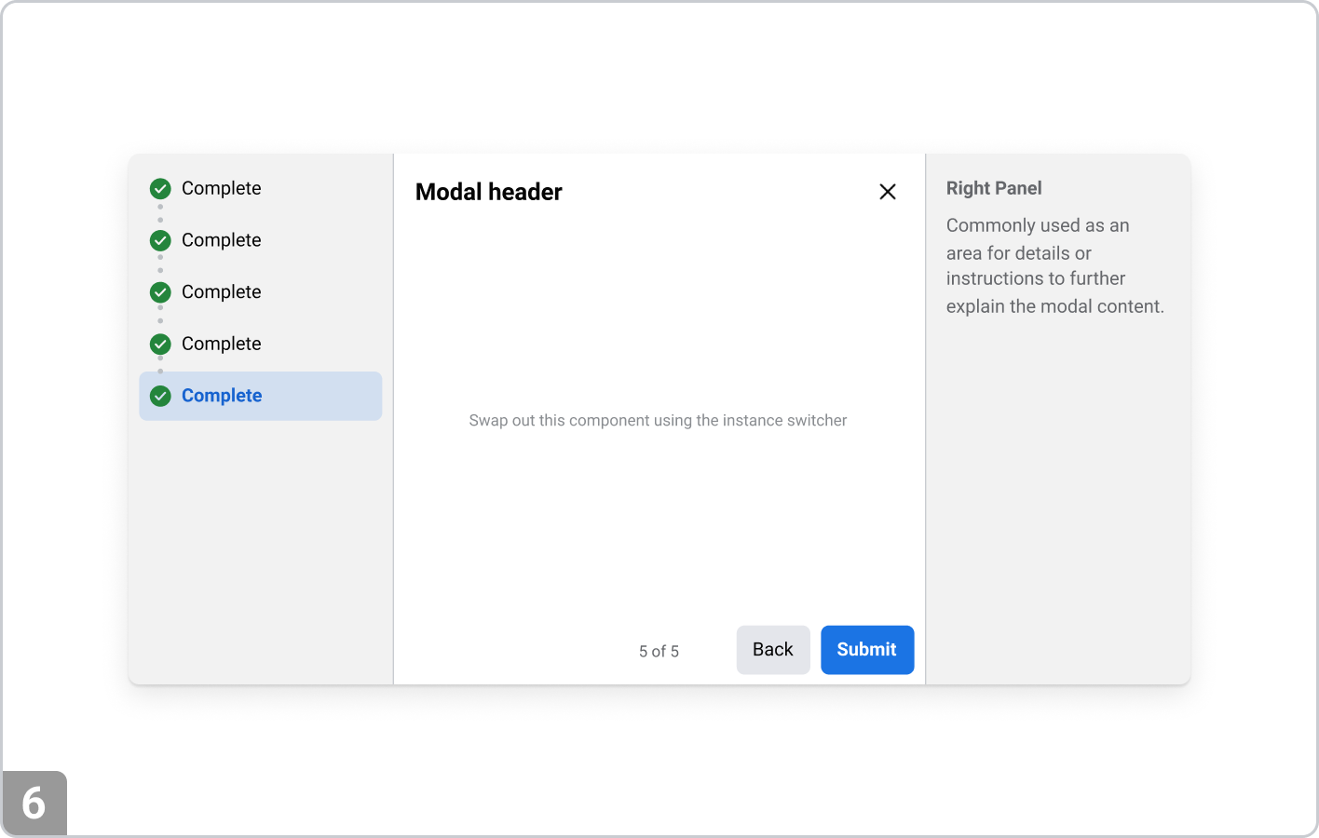Image resolution: width=1319 pixels, height=838 pixels.
Task: Click the "Right Panel" heading
Action: click(994, 188)
